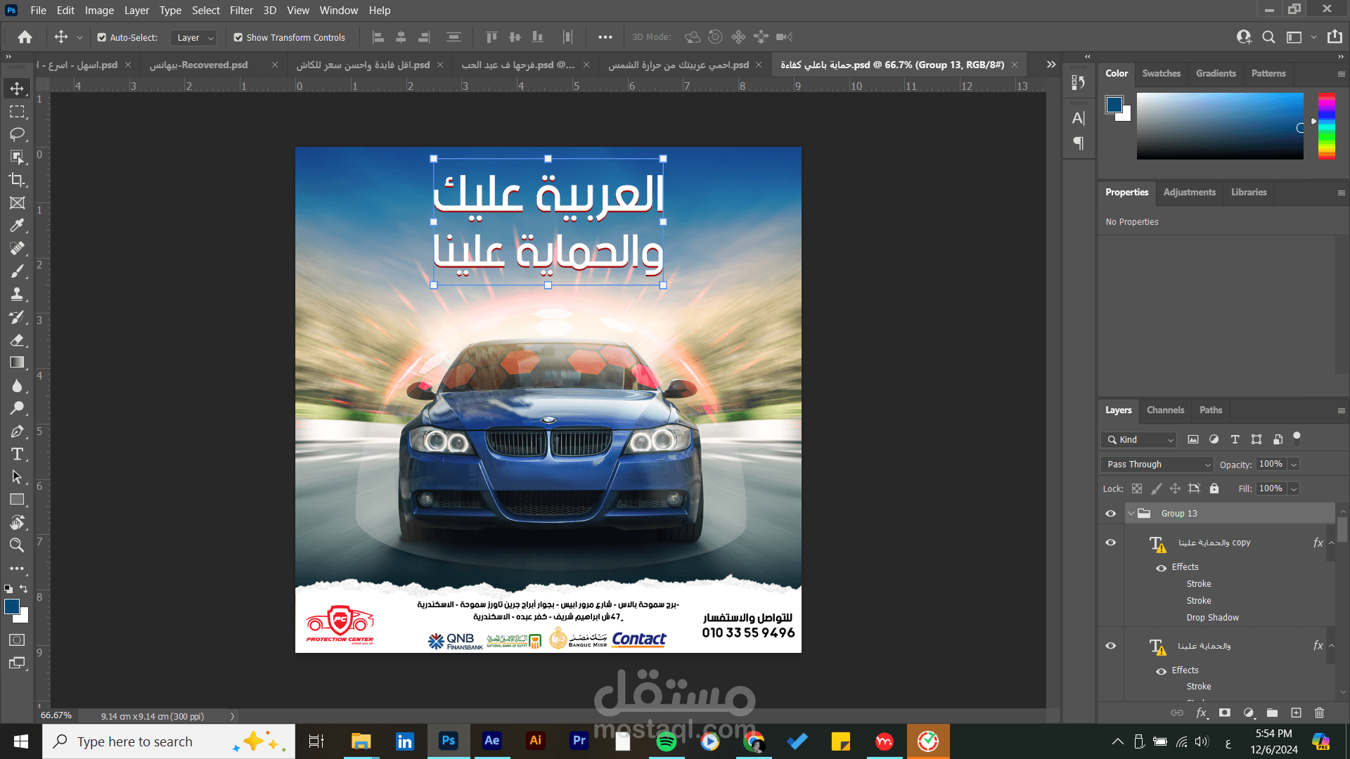Switch to the Channels tab
This screenshot has height=759, width=1350.
pyautogui.click(x=1165, y=410)
